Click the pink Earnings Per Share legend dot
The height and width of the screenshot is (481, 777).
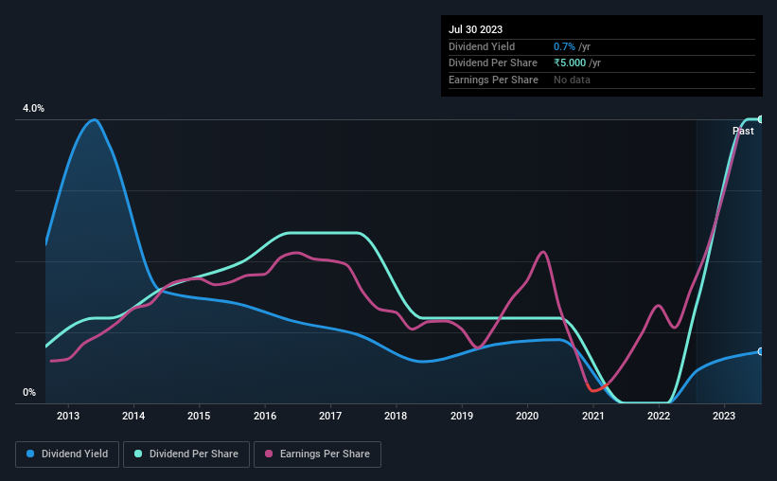[269, 454]
